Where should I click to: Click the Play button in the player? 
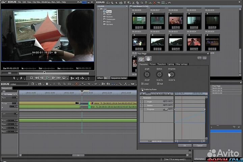pos(48,78)
